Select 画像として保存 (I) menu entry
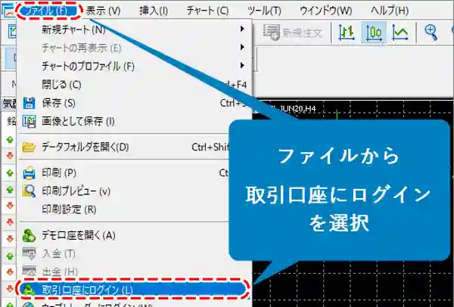 pos(135,121)
